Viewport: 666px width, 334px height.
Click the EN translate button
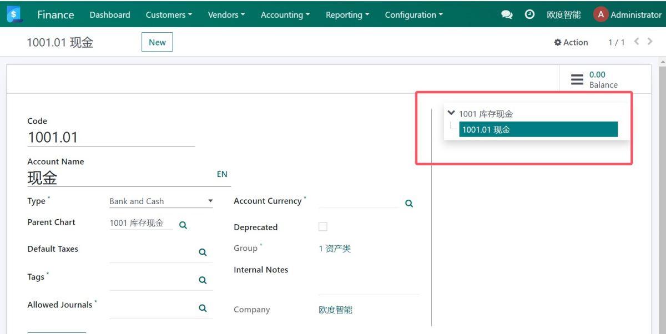click(222, 174)
